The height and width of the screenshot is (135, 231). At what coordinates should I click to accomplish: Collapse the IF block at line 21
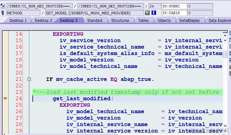click(x=29, y=79)
